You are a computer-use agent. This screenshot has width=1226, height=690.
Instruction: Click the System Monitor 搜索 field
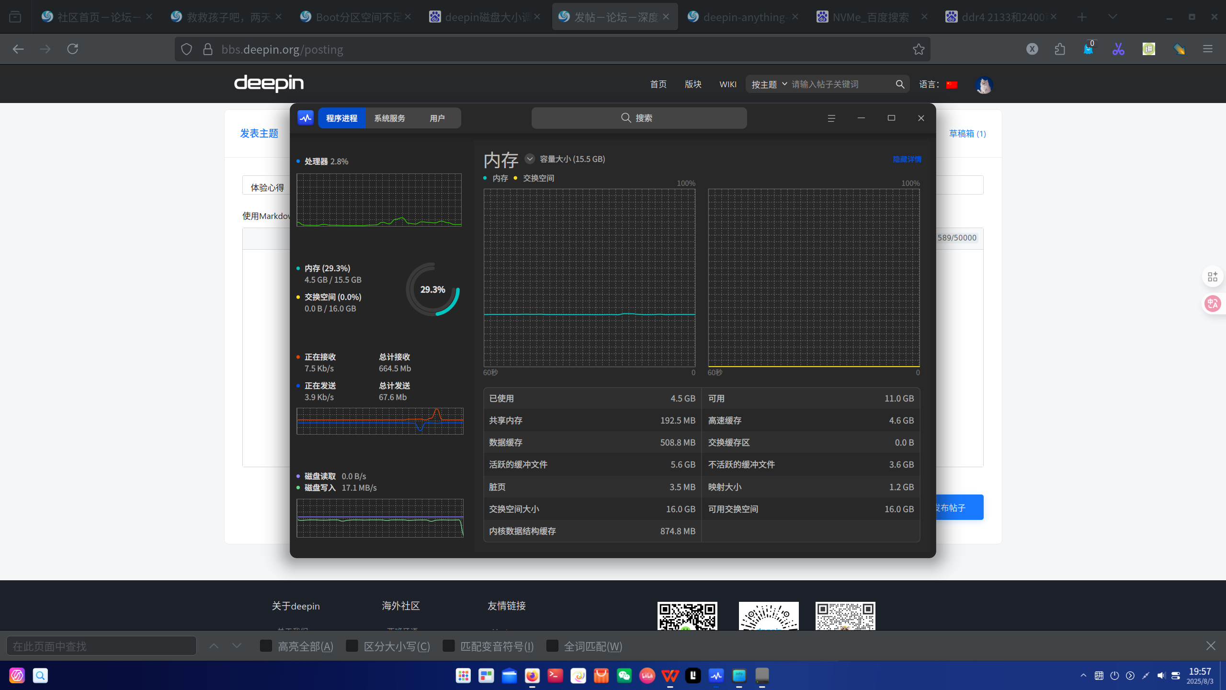639,118
